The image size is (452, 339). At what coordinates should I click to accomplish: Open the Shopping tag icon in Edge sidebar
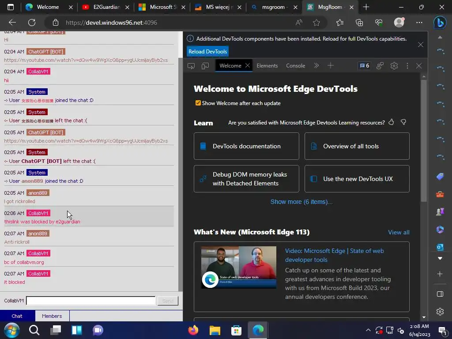coord(440,177)
